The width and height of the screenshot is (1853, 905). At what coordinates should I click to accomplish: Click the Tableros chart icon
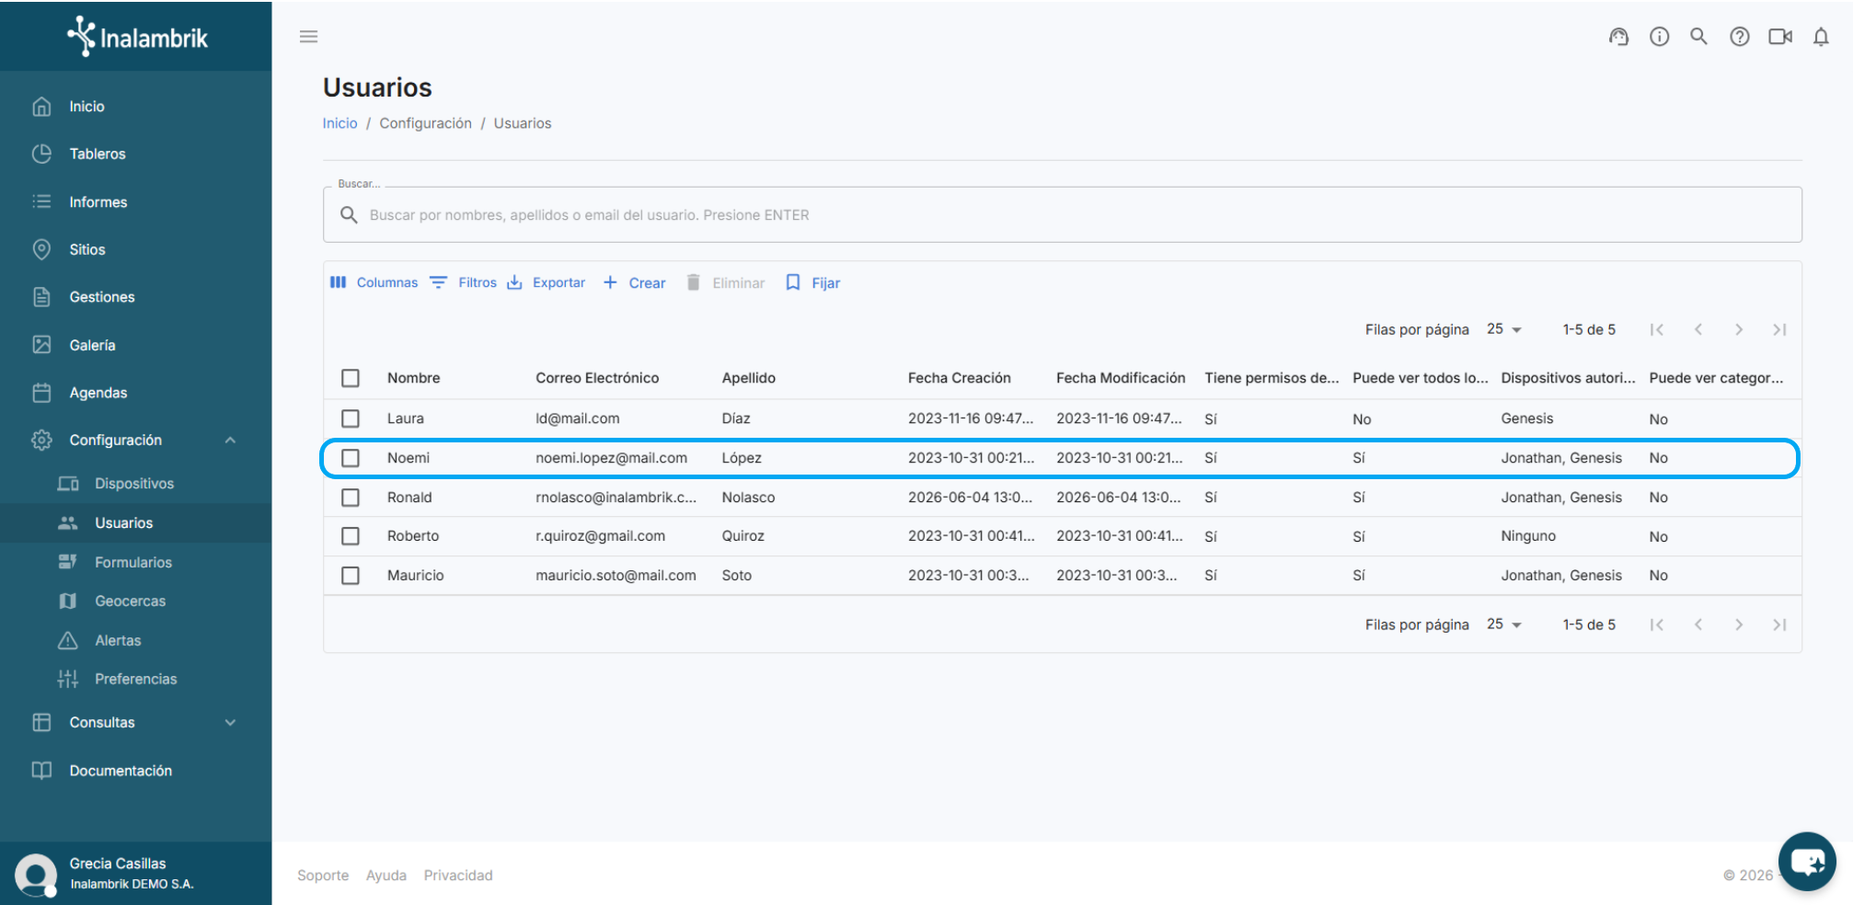(41, 154)
